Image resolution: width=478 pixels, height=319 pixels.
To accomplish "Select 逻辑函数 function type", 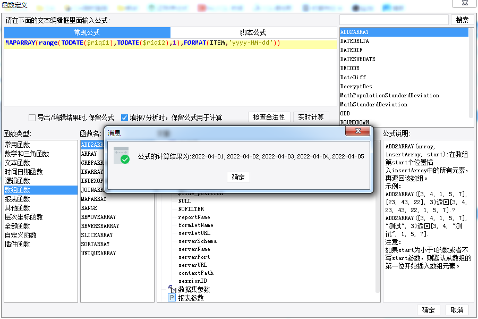I will (41, 181).
